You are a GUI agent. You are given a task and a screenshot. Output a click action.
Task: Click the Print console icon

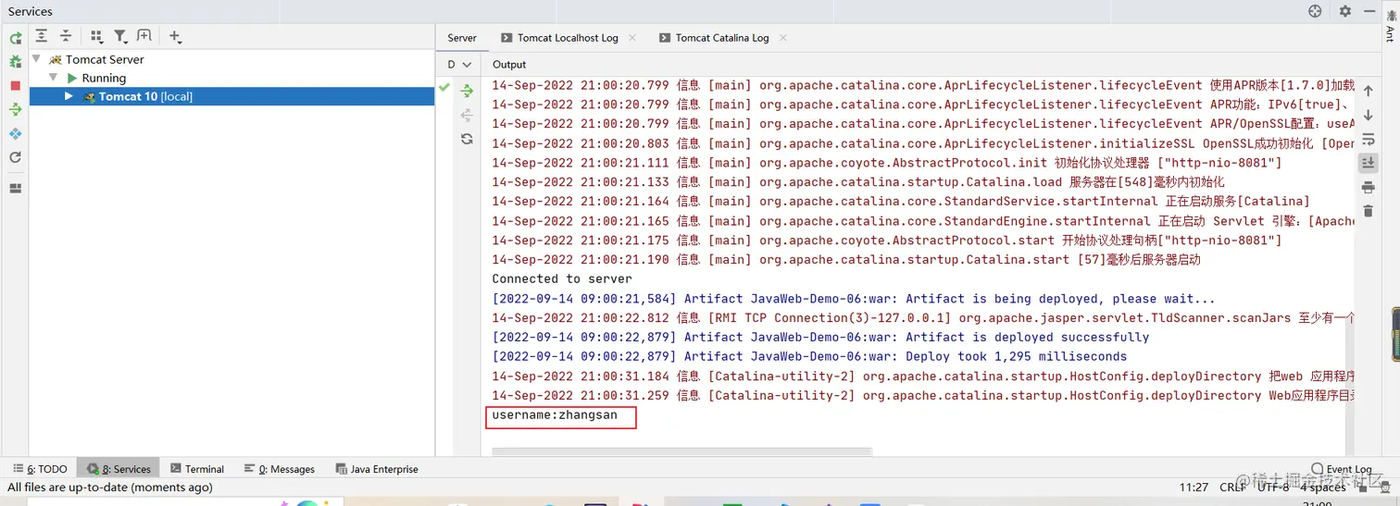[1369, 188]
